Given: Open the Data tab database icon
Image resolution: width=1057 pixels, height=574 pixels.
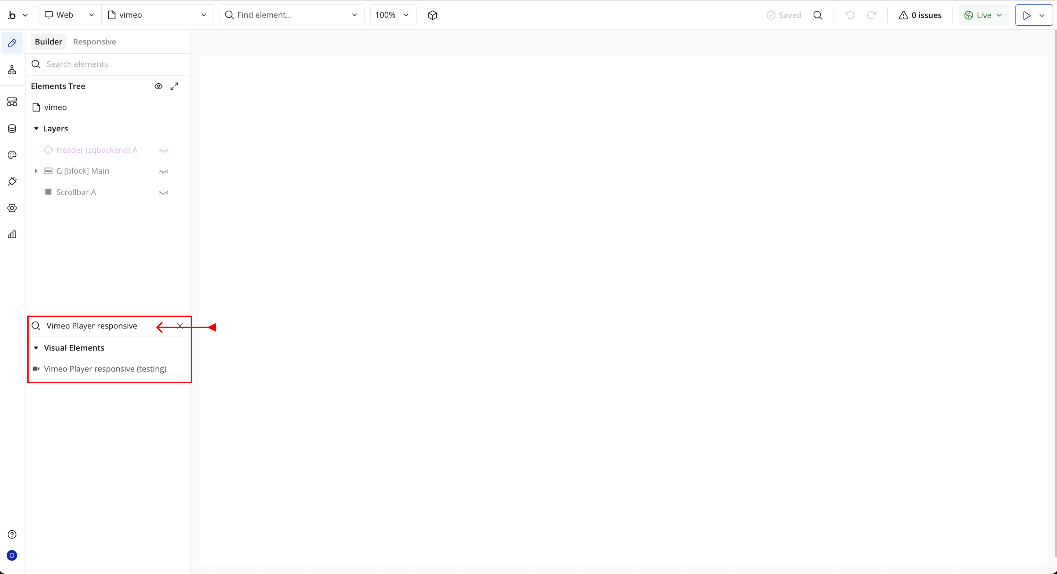Looking at the screenshot, I should (12, 128).
